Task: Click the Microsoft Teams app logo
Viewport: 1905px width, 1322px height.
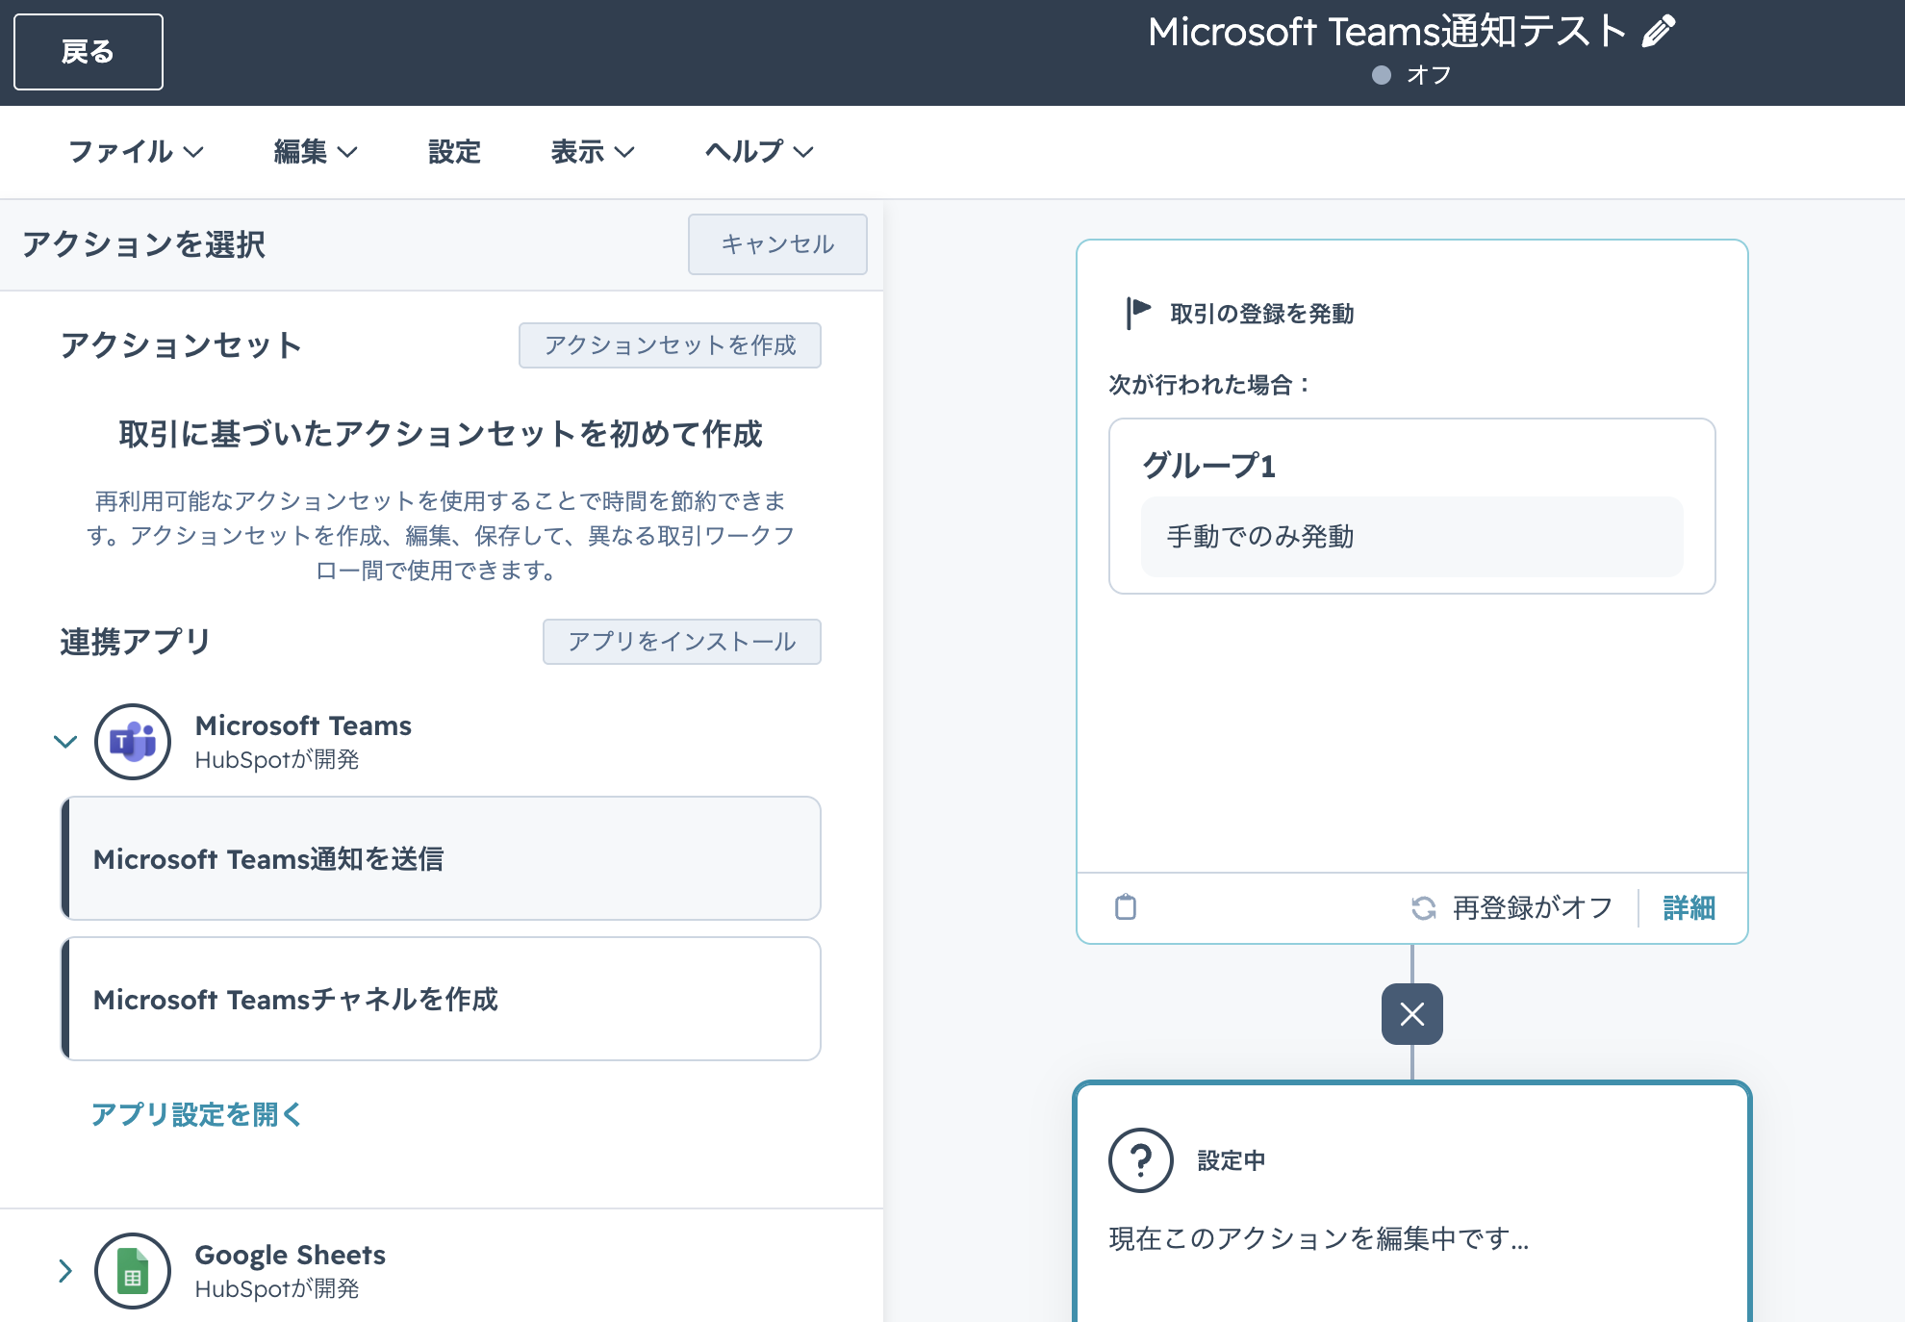Action: point(133,742)
